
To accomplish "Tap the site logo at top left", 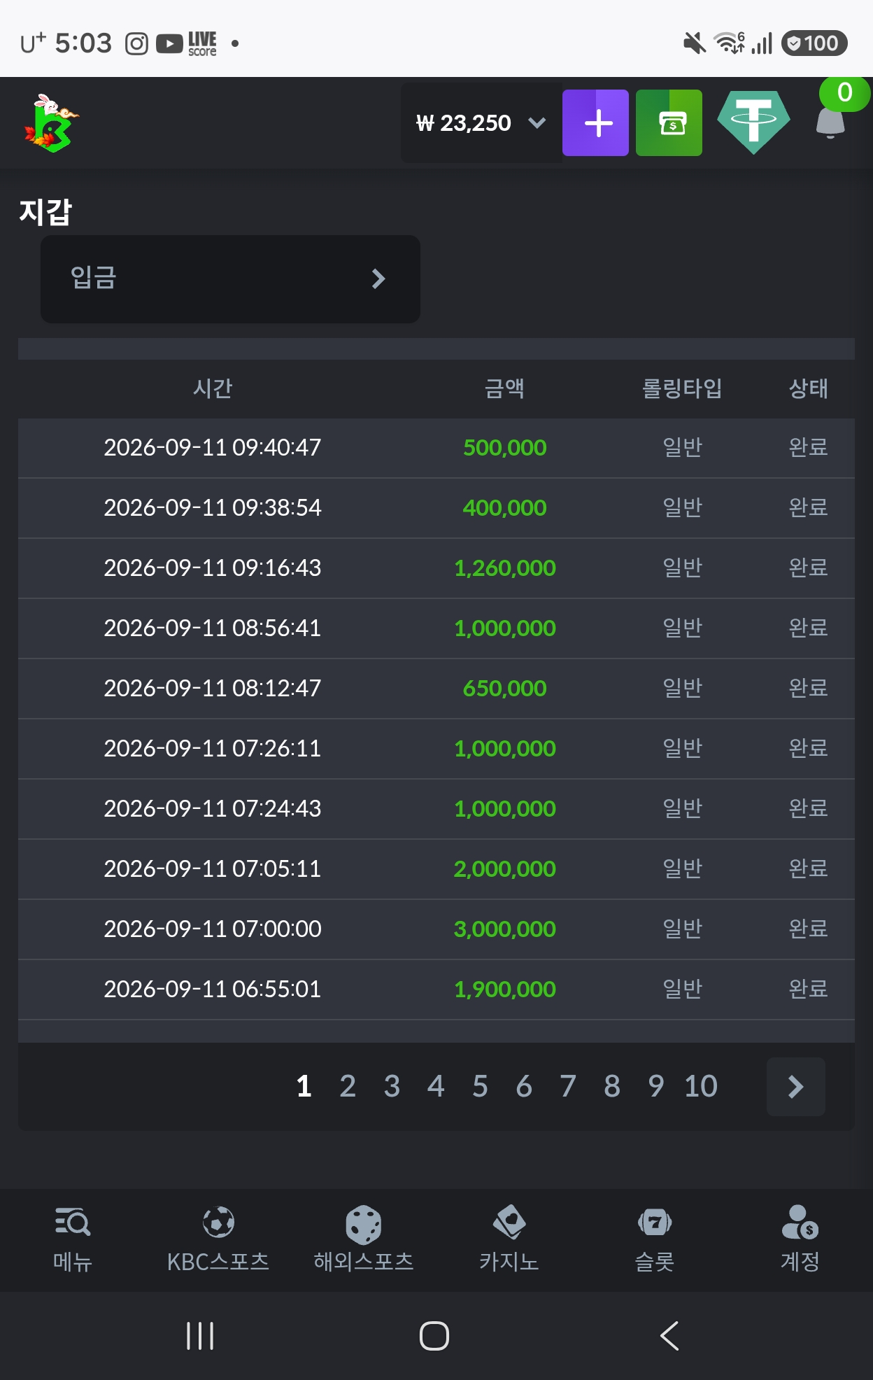I will [51, 123].
